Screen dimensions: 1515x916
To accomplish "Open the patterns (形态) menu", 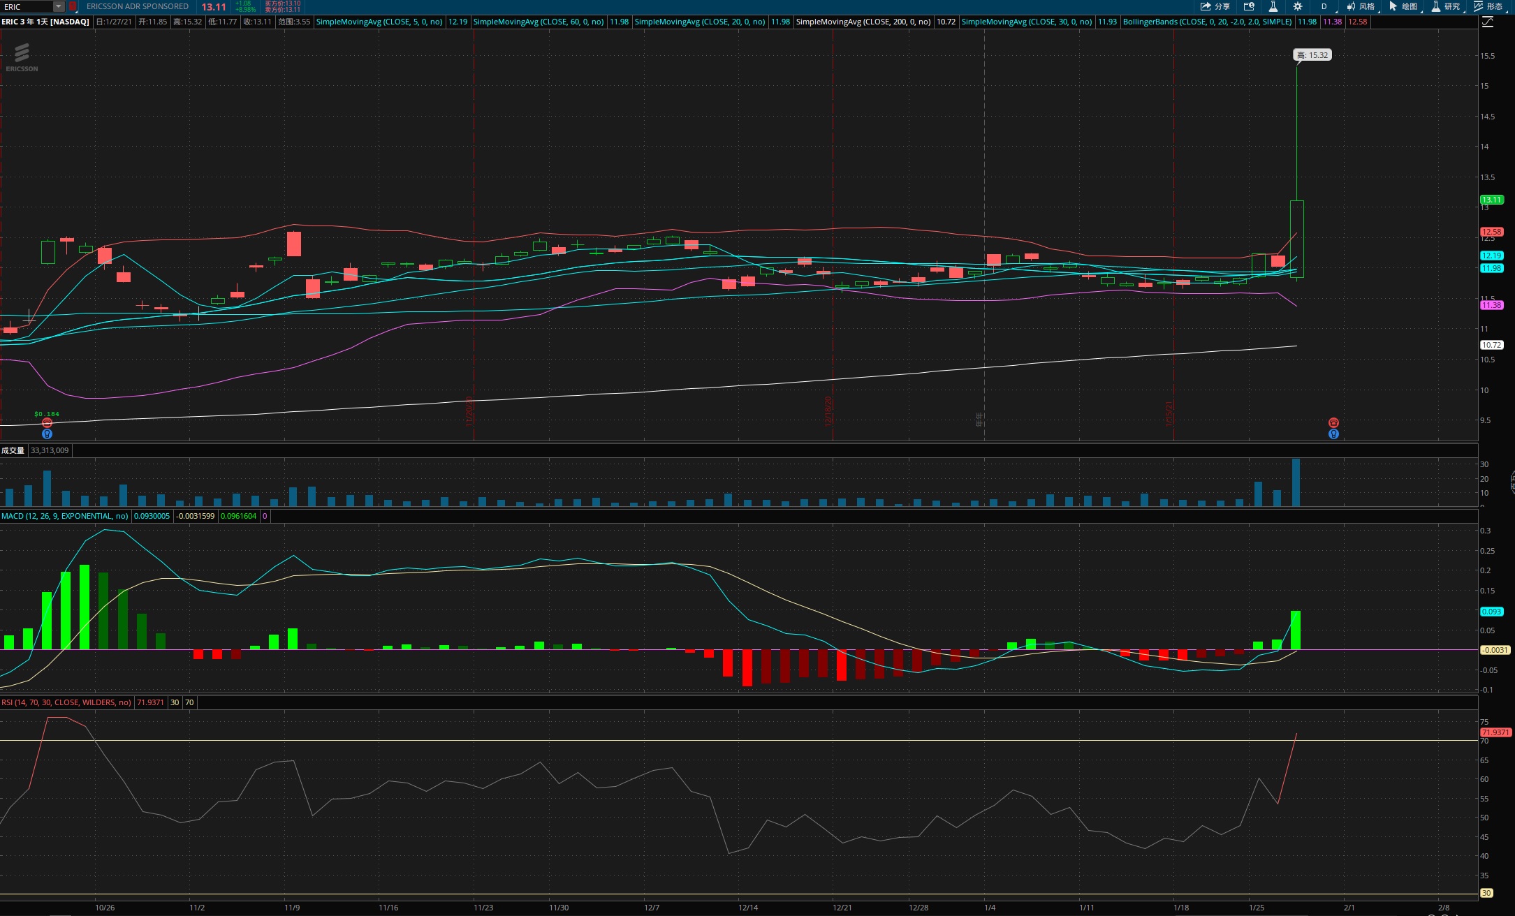I will pyautogui.click(x=1488, y=6).
